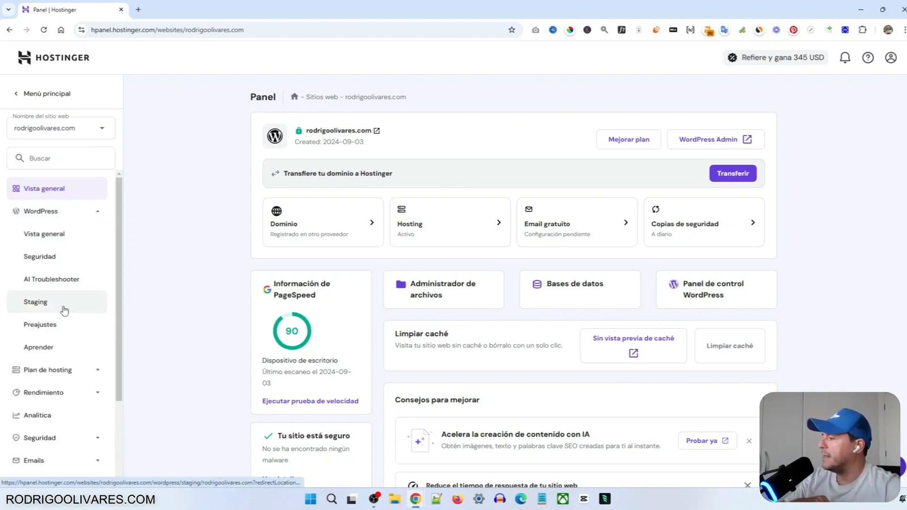Click the PageSpeed score 90 progress circle

[291, 330]
